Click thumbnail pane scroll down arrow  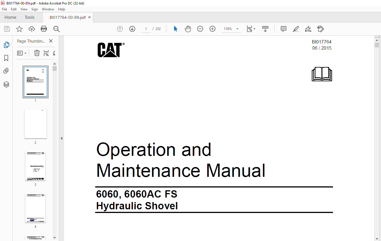54,238
